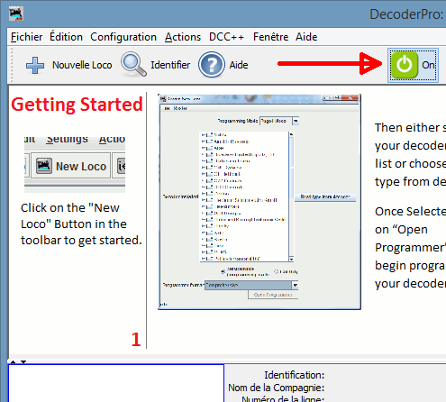Open the Édition menu

click(x=66, y=37)
